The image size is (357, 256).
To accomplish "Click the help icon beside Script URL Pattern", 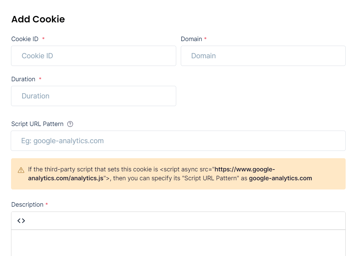I will [70, 124].
